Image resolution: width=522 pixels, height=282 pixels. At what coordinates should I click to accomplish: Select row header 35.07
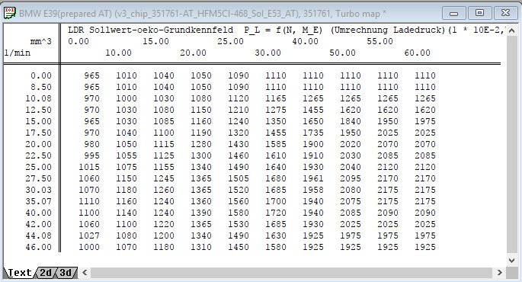[39, 201]
